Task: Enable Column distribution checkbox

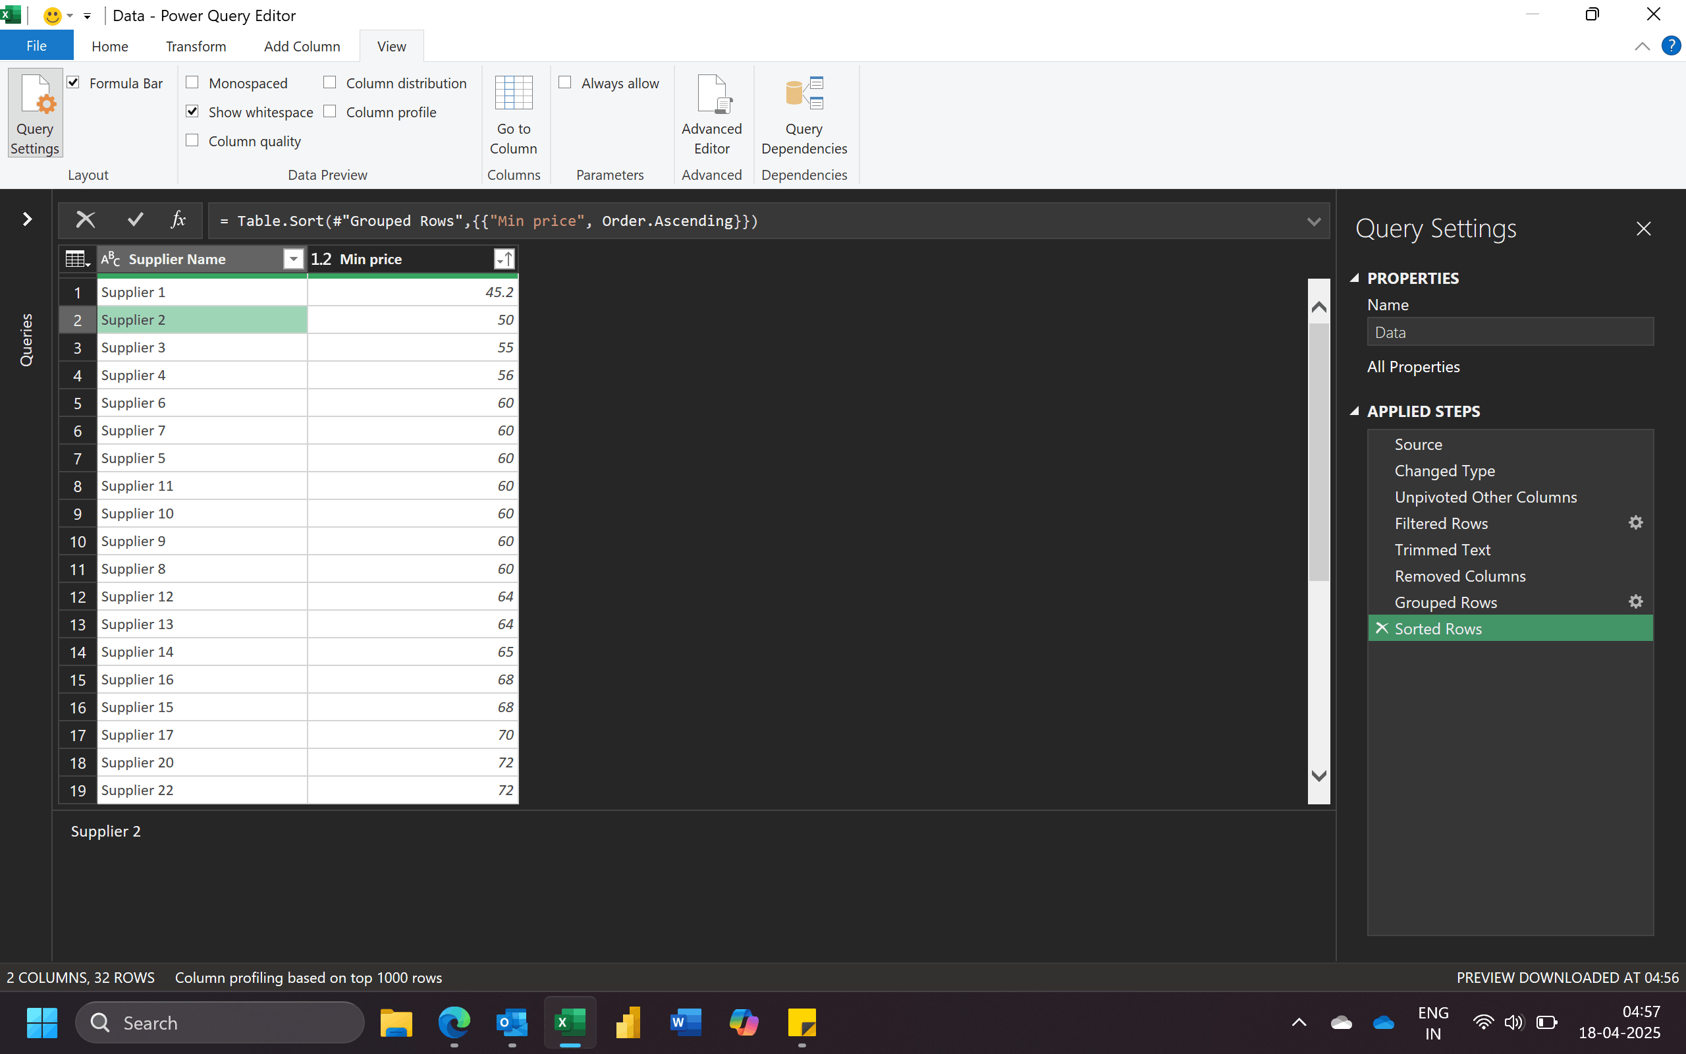Action: [329, 82]
